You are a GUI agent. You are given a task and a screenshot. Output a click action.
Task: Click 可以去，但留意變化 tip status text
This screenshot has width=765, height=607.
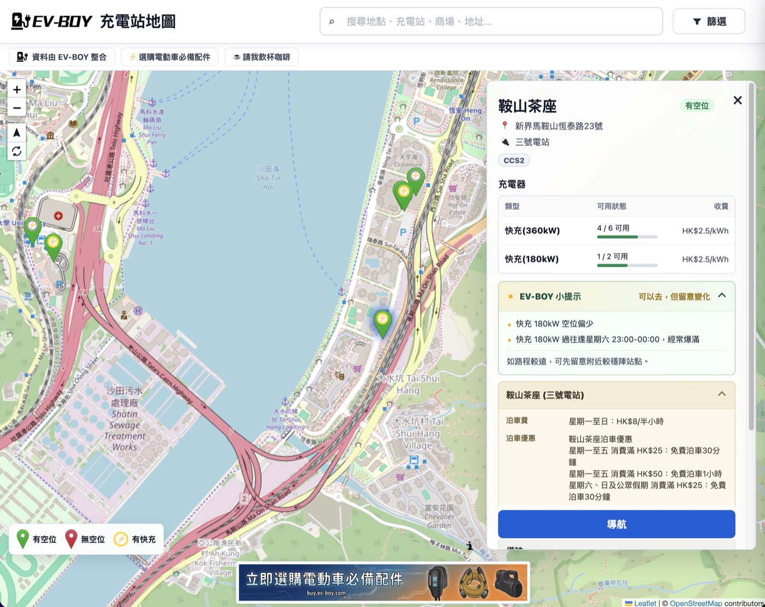[x=674, y=296]
